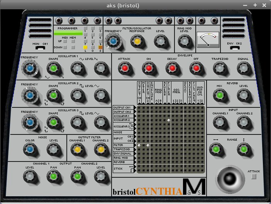This screenshot has width=271, height=204.
Task: Click Output Channel 2 Level knob
Action: (101, 177)
